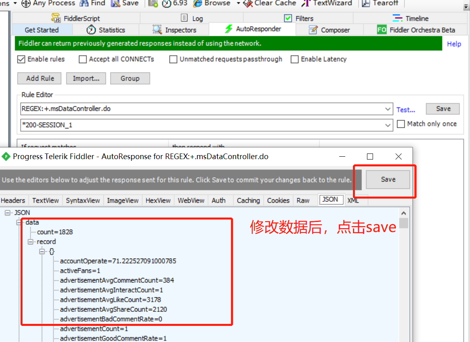Select the accountOperate=71.222527091000785 node
The width and height of the screenshot is (470, 342).
[118, 261]
